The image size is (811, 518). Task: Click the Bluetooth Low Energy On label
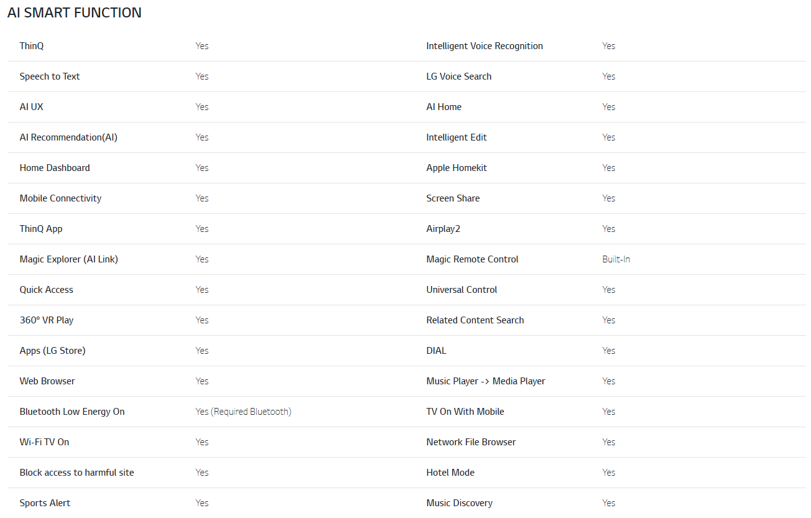[x=72, y=412]
